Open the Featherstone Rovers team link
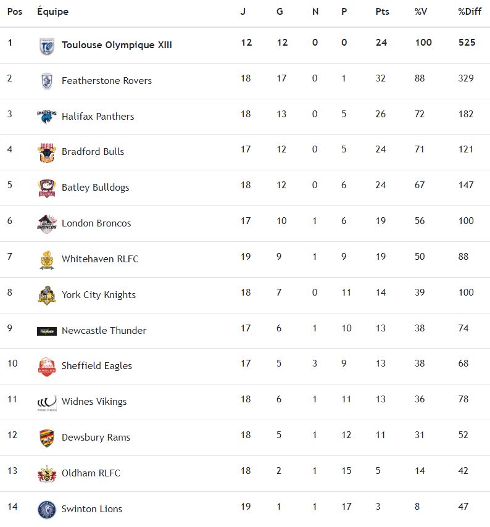This screenshot has width=490, height=527. [107, 81]
